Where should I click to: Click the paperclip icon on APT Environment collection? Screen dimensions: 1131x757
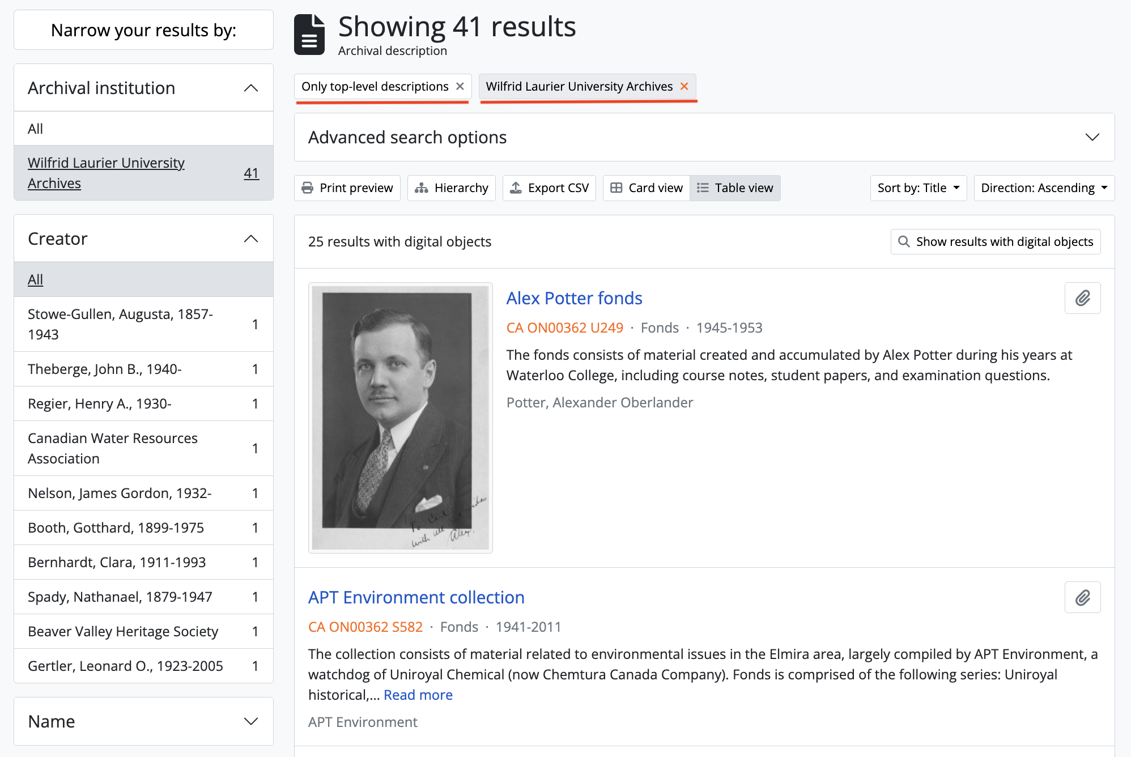coord(1082,597)
